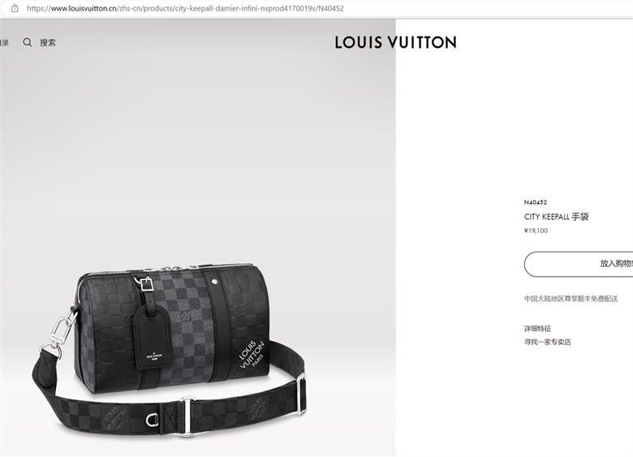Click the partially visible menu label at left
Viewport: 633px width, 457px height.
click(4, 42)
